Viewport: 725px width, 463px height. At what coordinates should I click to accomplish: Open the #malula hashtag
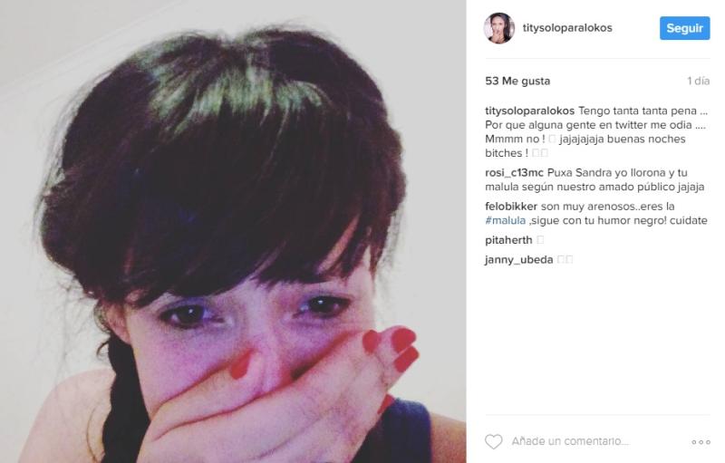(x=506, y=220)
